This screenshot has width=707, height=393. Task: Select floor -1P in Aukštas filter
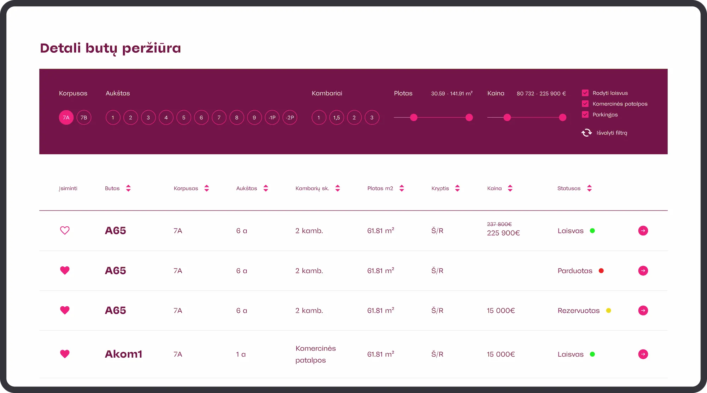(272, 117)
